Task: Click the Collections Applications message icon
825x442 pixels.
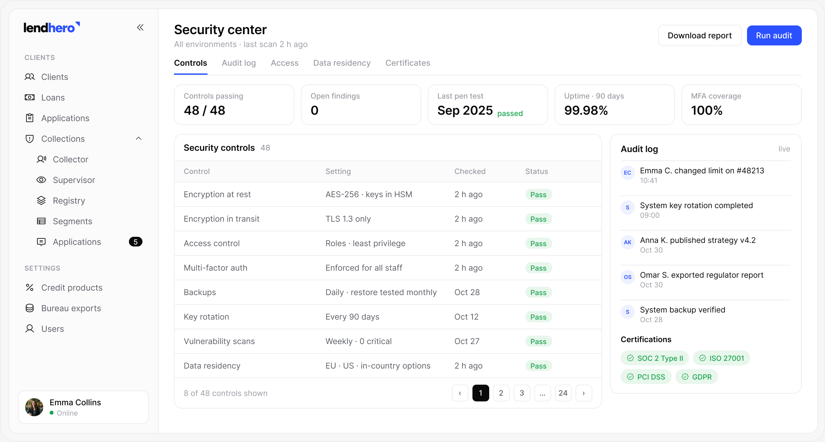Action: pyautogui.click(x=41, y=242)
